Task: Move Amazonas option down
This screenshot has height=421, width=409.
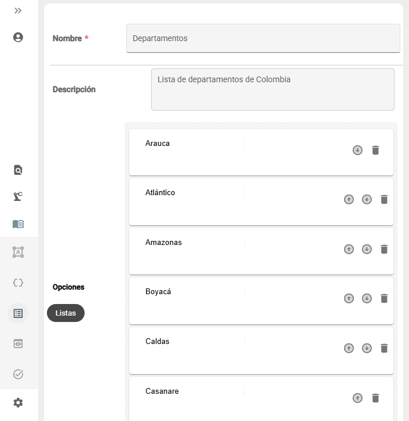Action: click(x=367, y=249)
